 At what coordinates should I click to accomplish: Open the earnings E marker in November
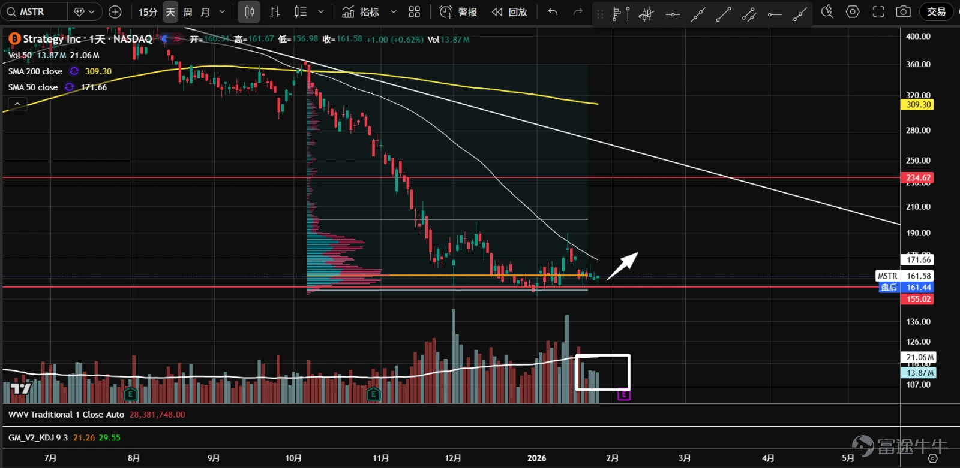pos(373,394)
